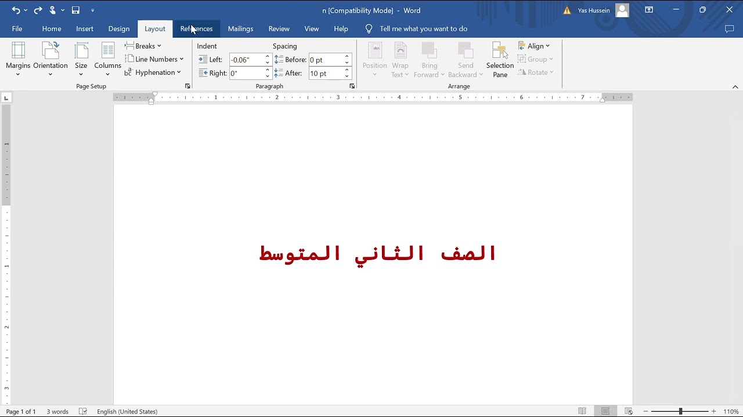Viewport: 743px width, 417px height.
Task: Open the Selection Pane
Action: pyautogui.click(x=500, y=59)
